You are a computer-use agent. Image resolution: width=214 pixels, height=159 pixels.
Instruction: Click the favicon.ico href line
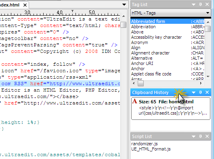tap(60, 71)
